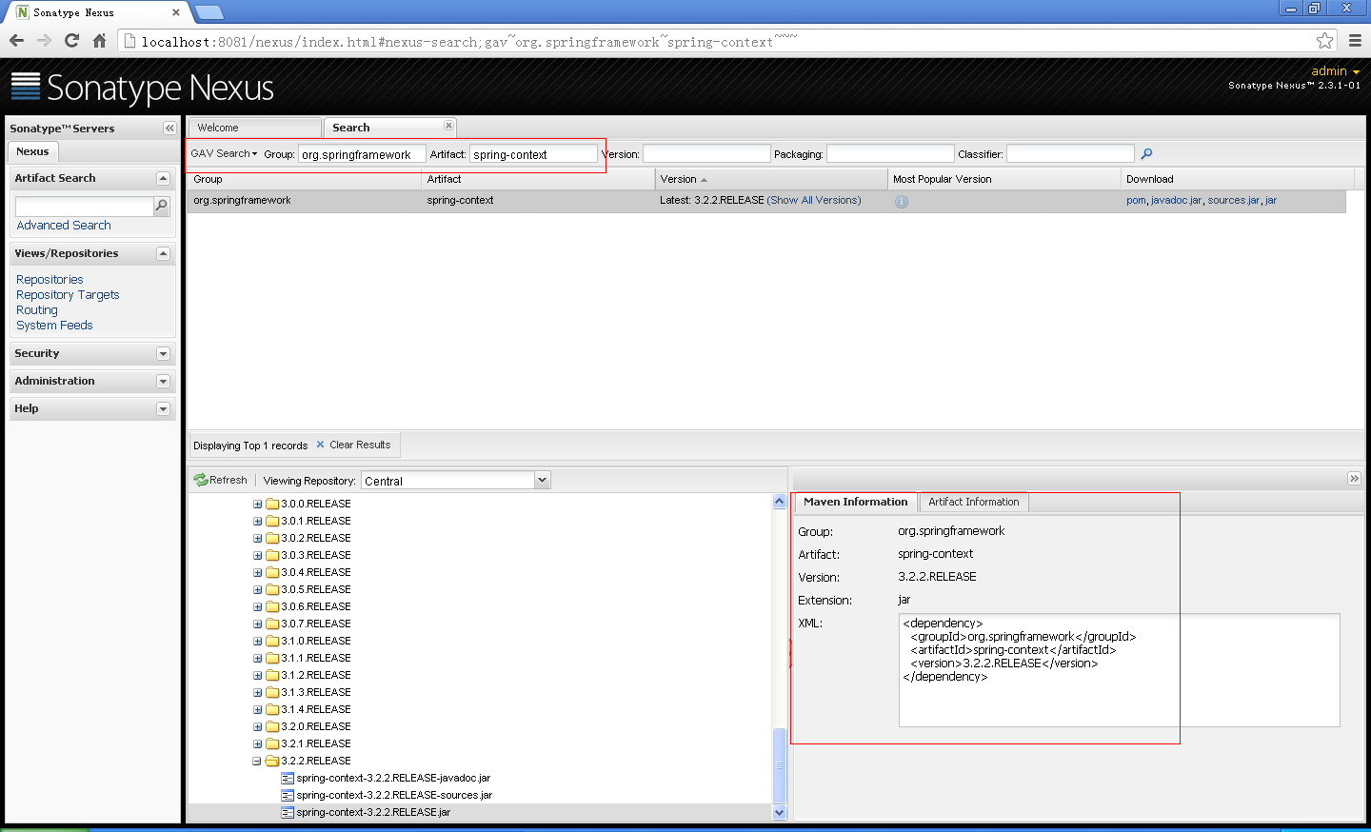Download the javadoc.jar link

click(1176, 200)
